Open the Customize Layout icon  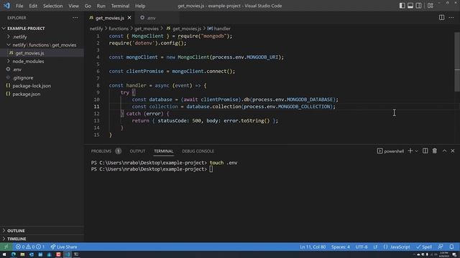pyautogui.click(x=431, y=6)
